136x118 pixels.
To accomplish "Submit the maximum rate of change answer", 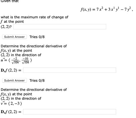I will pyautogui.click(x=14, y=37).
